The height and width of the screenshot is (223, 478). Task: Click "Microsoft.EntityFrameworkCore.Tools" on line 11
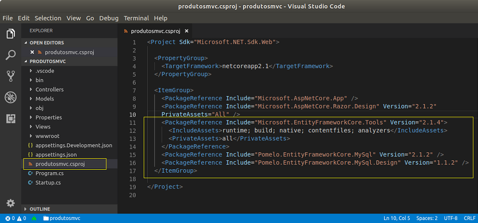320,122
